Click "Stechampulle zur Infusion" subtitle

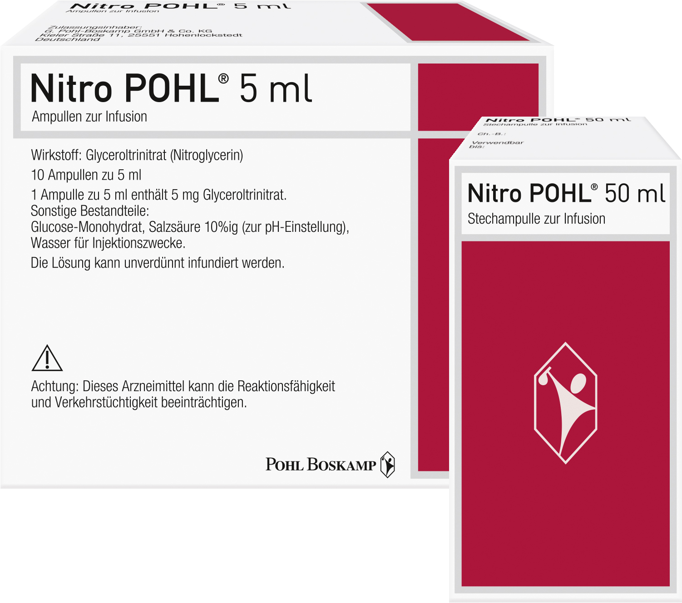[536, 219]
